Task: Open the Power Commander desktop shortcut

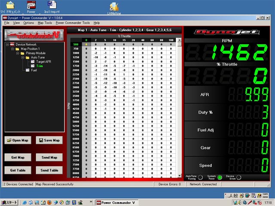Action: point(31,7)
